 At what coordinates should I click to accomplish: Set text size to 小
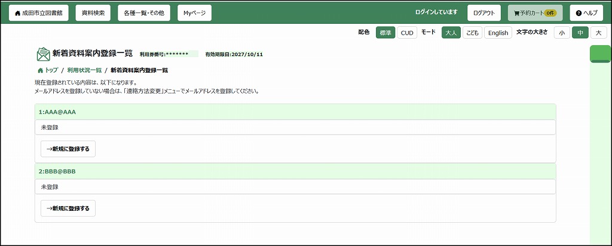562,33
